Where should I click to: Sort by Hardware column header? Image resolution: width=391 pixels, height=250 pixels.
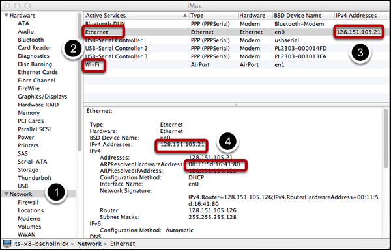[255, 16]
